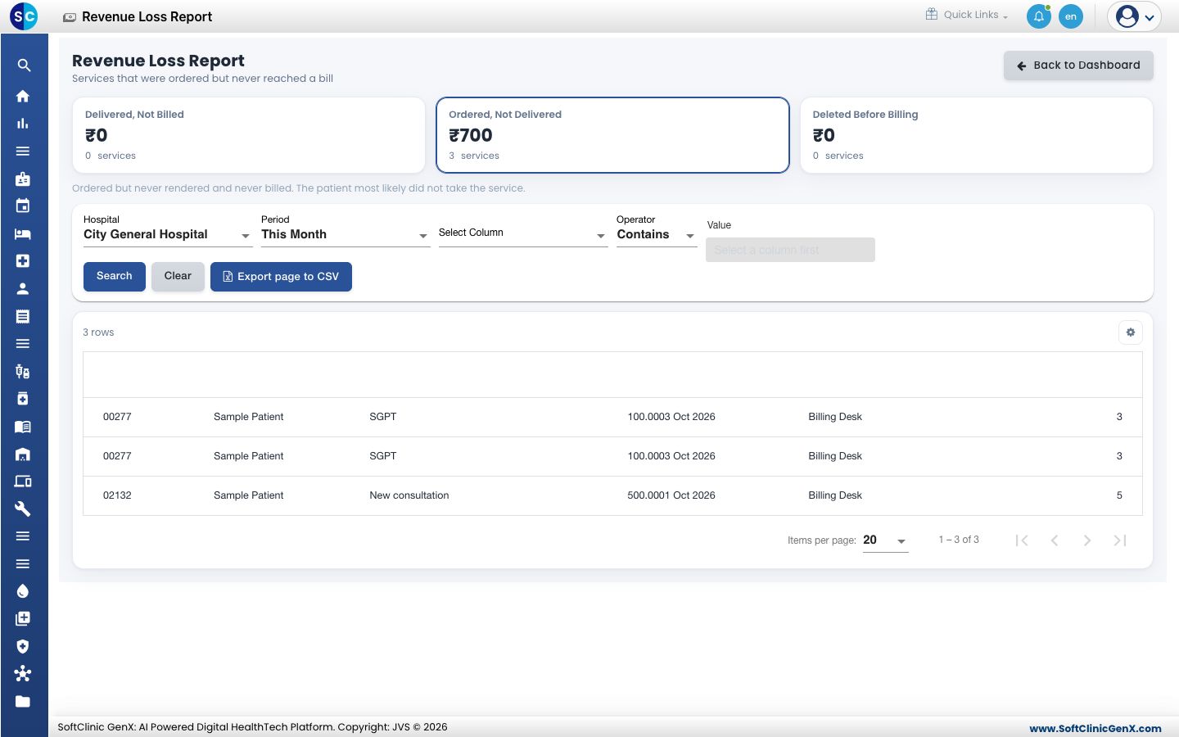Open the folder sidebar icon
Viewport: 1179px width, 737px height.
coord(23,701)
